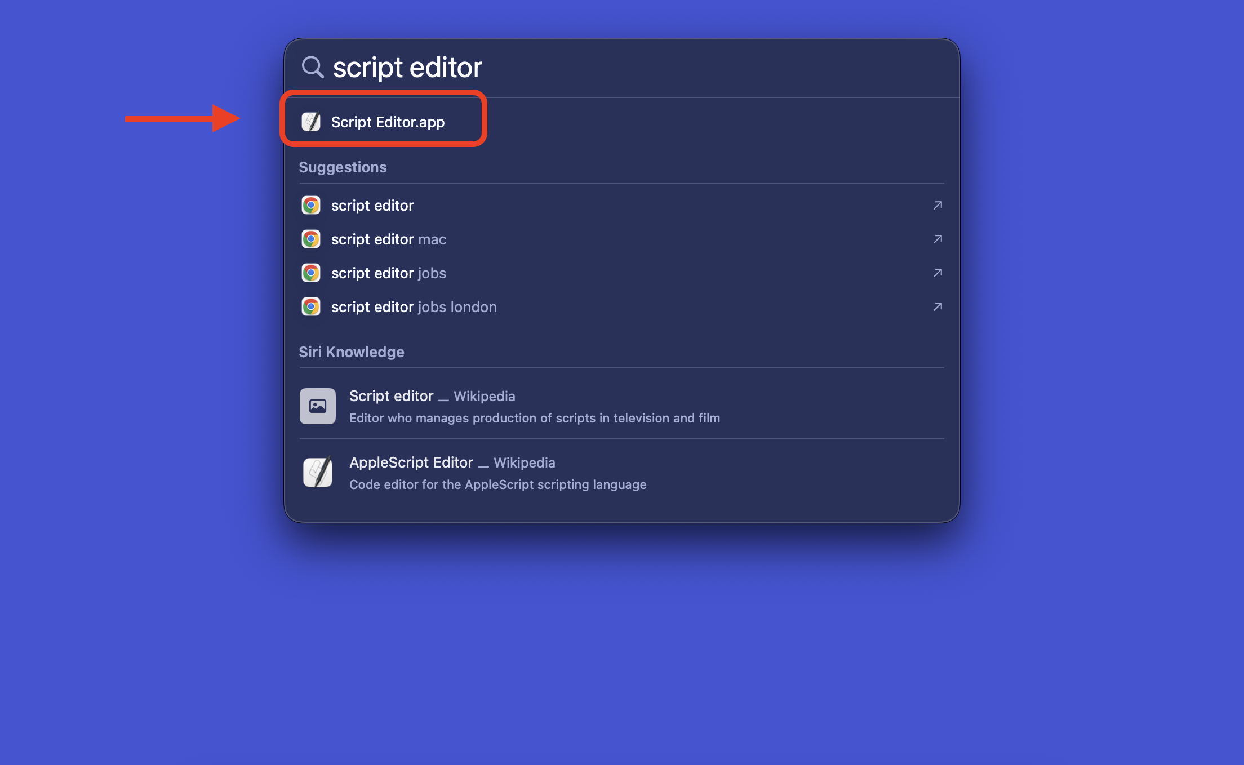
Task: Select the 'script editor mac' suggestion text
Action: click(389, 239)
